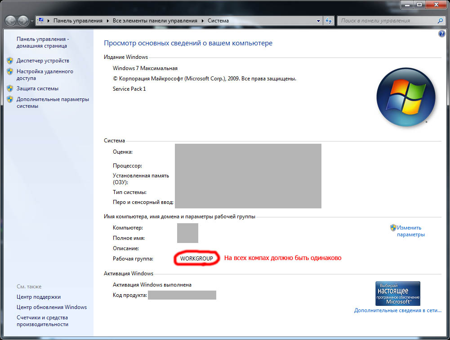
Task: Minimize the System window
Action: coord(407,4)
